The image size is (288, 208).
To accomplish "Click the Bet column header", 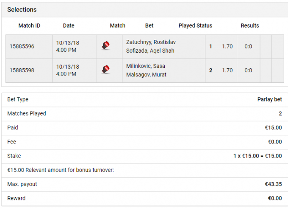I will 149,25.
